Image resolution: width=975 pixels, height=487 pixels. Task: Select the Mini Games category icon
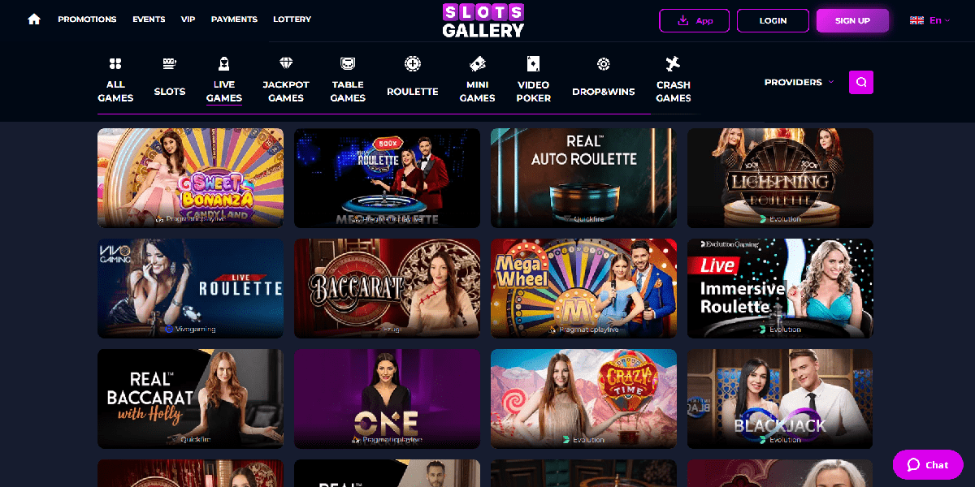tap(478, 63)
